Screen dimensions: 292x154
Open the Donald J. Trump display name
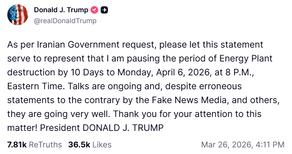coord(61,10)
